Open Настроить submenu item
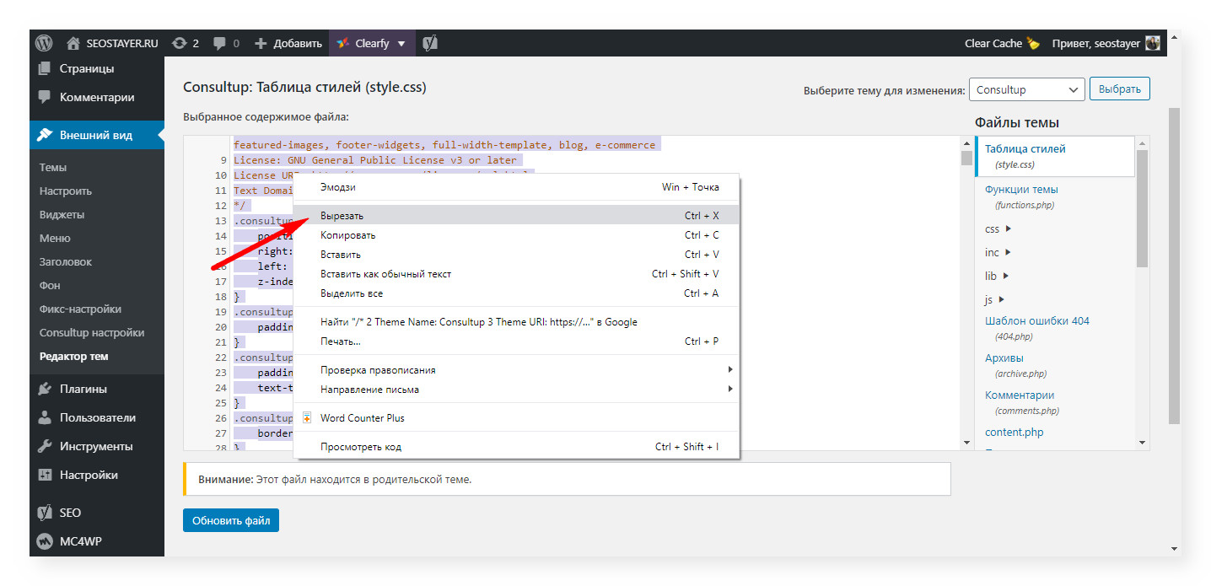The width and height of the screenshot is (1211, 586). pyautogui.click(x=66, y=191)
